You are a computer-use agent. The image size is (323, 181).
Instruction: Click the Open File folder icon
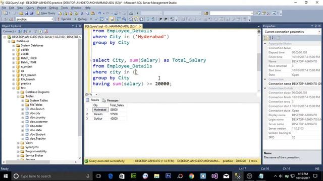click(21, 13)
